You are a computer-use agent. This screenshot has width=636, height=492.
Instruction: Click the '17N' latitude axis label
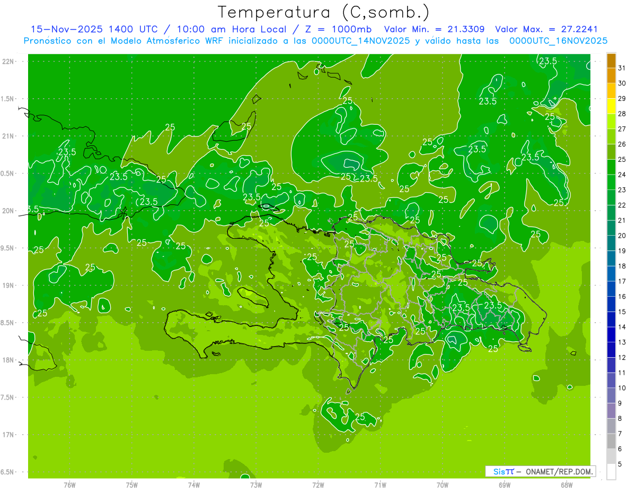click(8, 435)
